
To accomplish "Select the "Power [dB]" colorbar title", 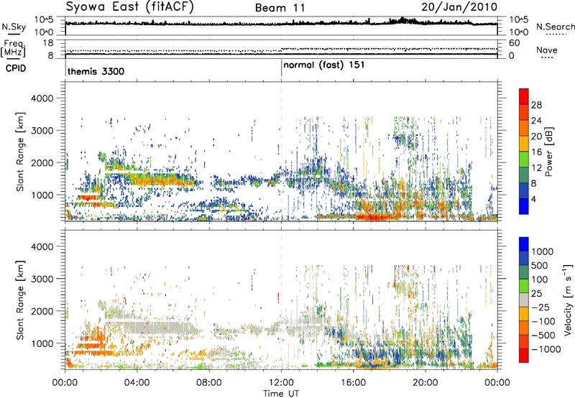I will [549, 152].
